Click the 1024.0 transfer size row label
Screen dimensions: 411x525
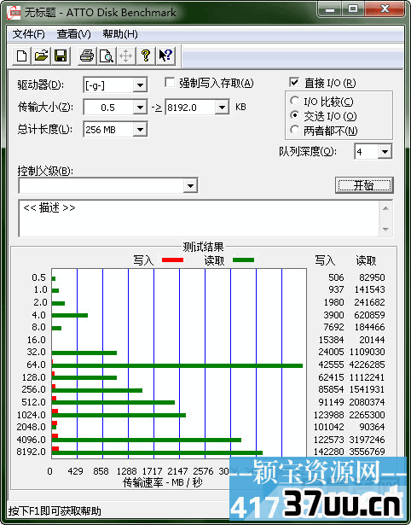click(x=31, y=415)
